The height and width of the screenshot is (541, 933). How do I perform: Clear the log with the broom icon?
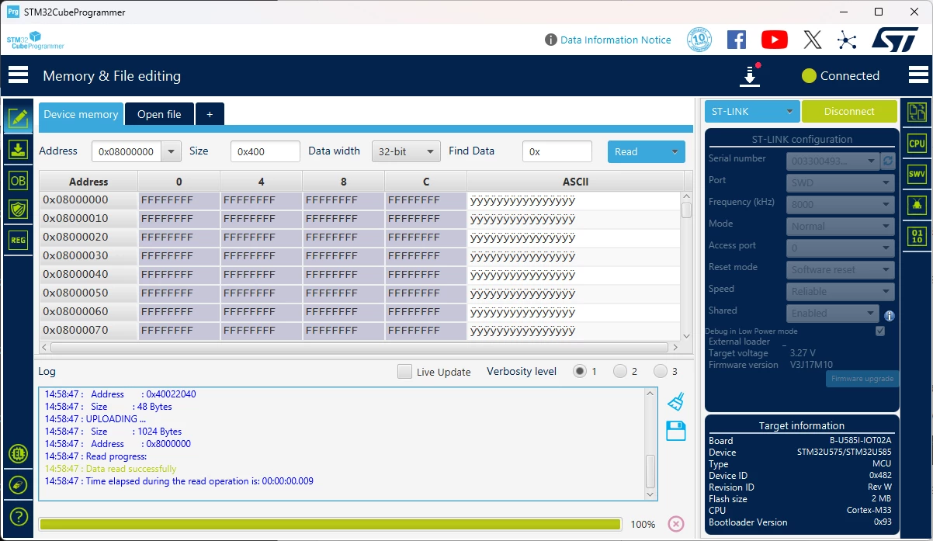point(676,401)
